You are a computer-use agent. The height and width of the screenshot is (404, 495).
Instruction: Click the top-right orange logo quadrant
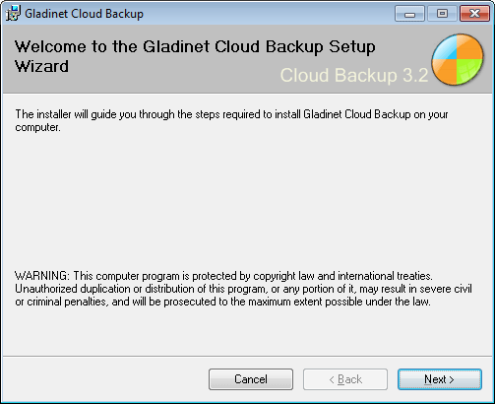[x=469, y=47]
